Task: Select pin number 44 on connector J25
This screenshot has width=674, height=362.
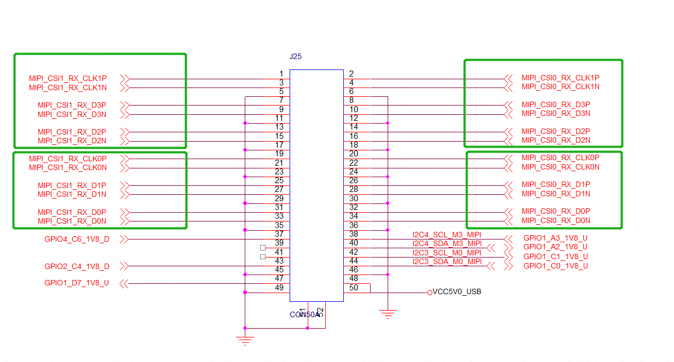Action: point(354,261)
